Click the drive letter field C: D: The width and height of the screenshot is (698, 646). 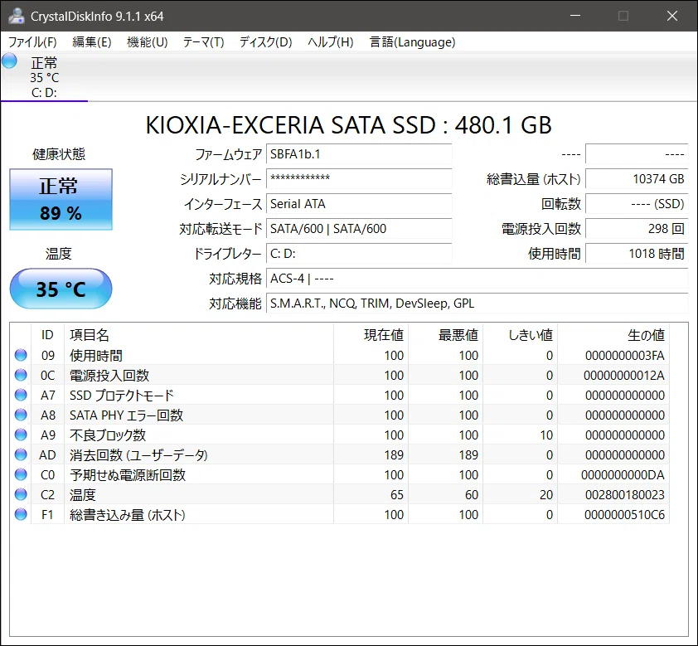pos(359,254)
